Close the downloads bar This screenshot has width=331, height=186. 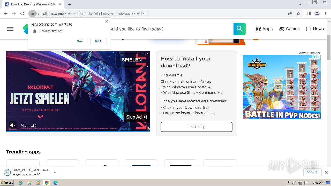[x=326, y=172]
